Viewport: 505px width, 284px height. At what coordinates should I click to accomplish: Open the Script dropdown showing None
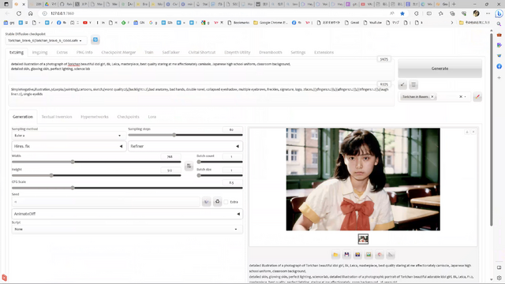coord(127,229)
